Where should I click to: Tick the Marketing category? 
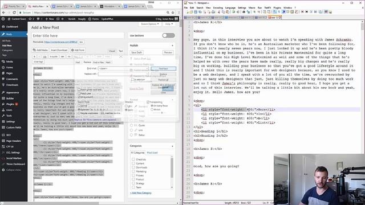(x=133, y=171)
